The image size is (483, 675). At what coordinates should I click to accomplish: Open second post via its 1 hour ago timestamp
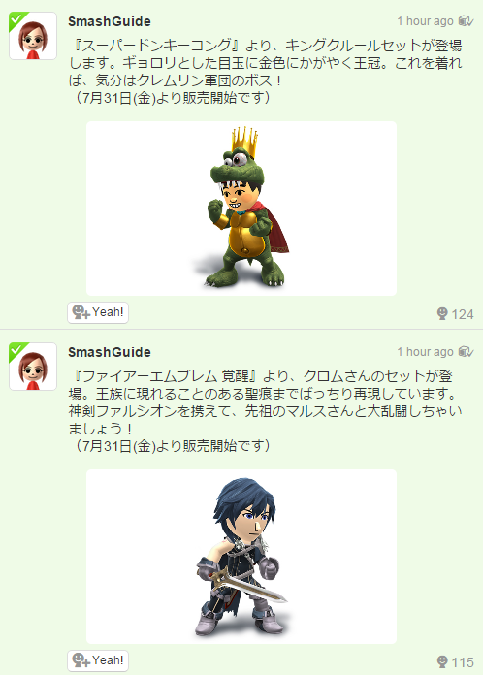[x=425, y=352]
